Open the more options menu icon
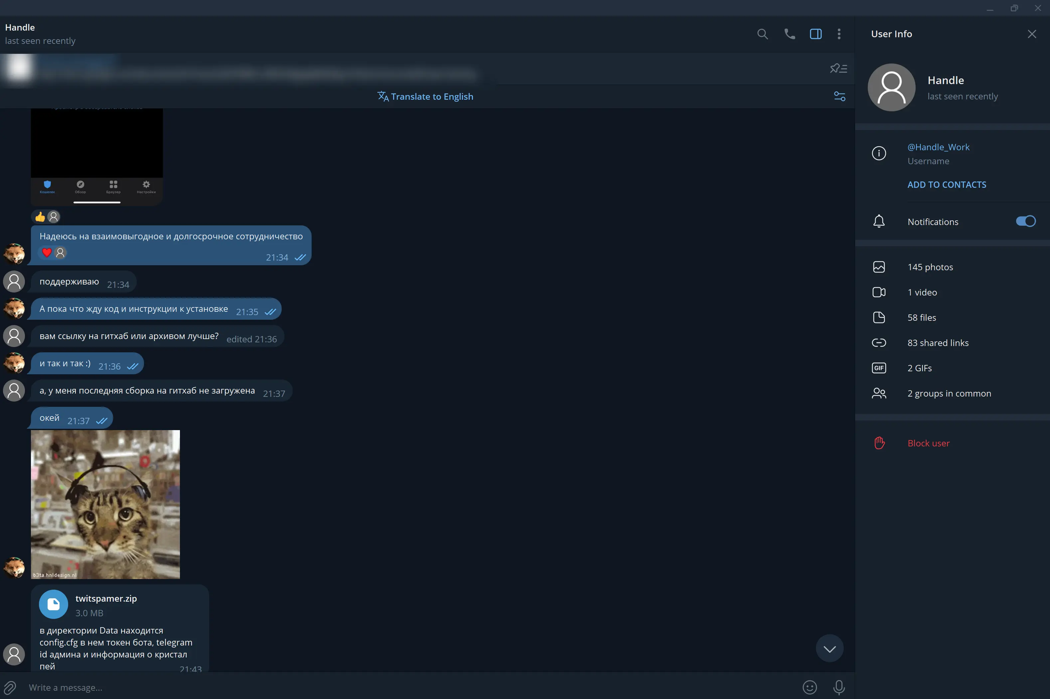The image size is (1050, 699). pos(839,34)
